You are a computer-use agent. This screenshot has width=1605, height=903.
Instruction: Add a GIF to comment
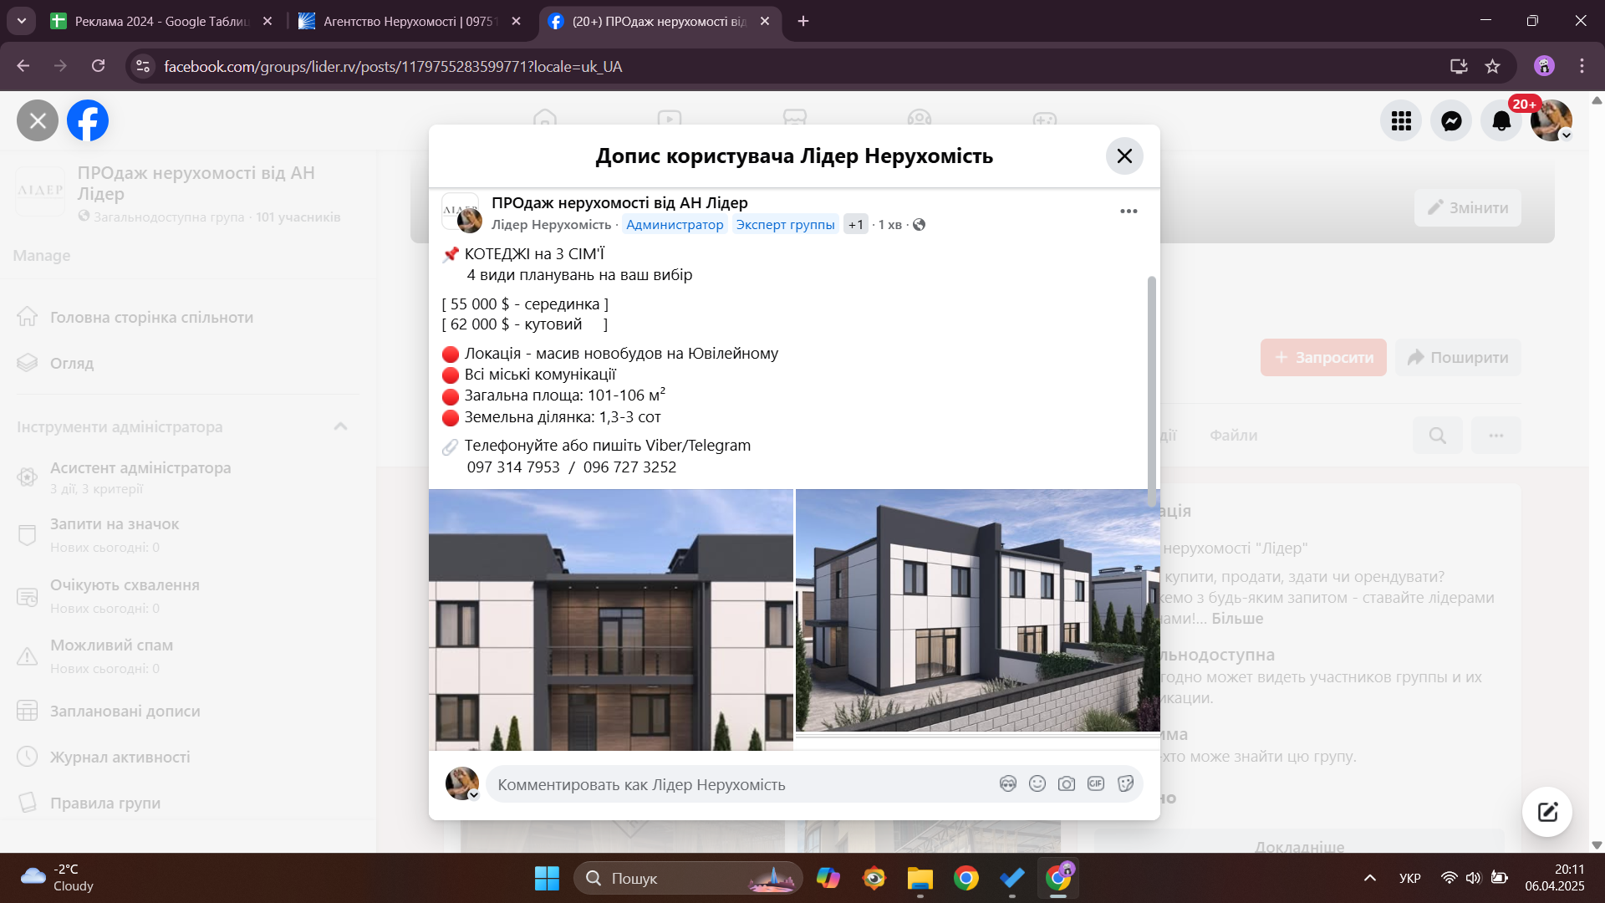pos(1096,783)
